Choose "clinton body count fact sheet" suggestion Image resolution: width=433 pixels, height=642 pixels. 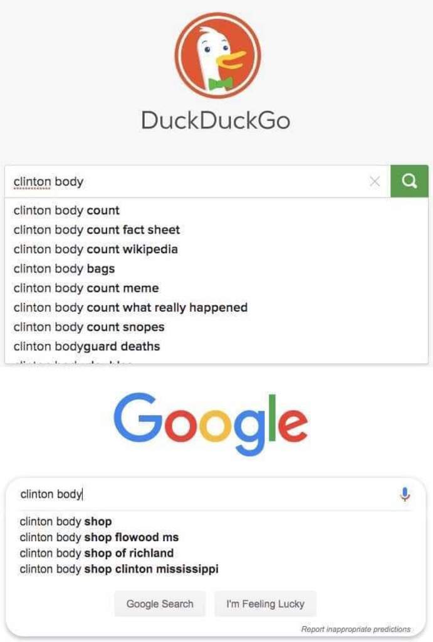97,230
